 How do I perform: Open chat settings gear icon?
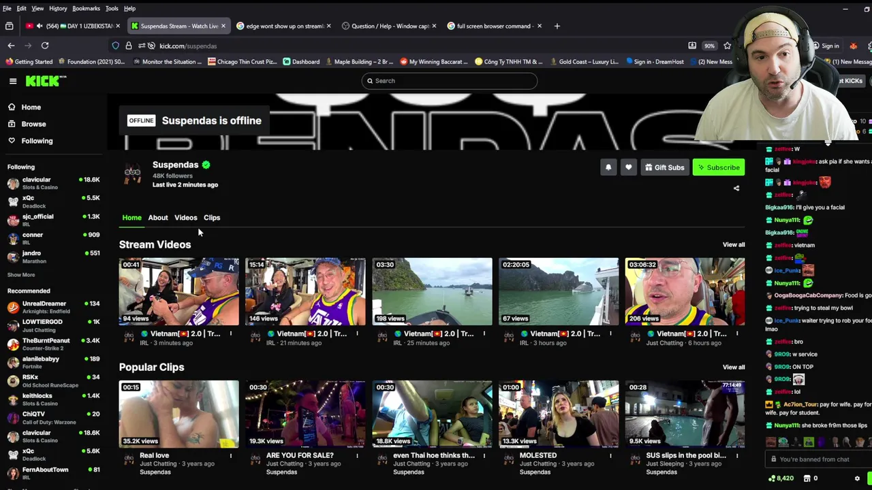[x=857, y=478]
